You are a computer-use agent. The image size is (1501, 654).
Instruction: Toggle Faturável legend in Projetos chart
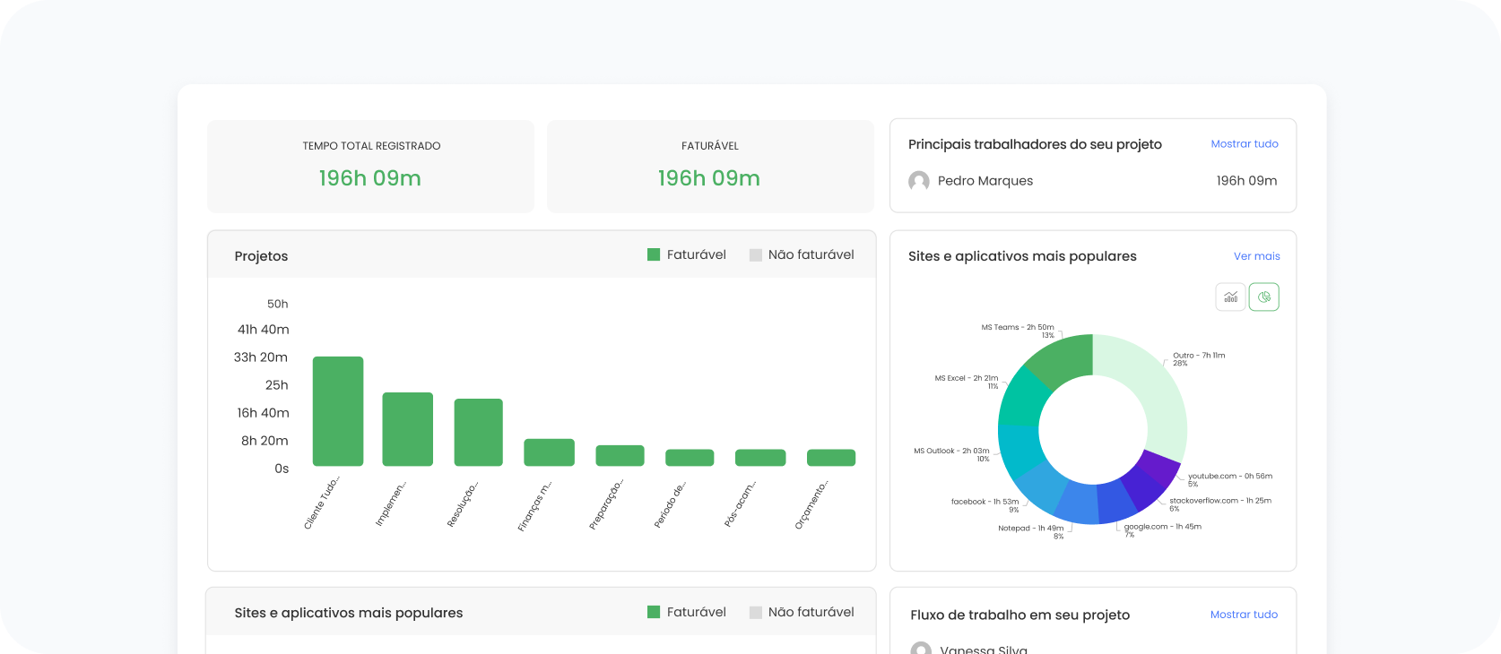687,254
